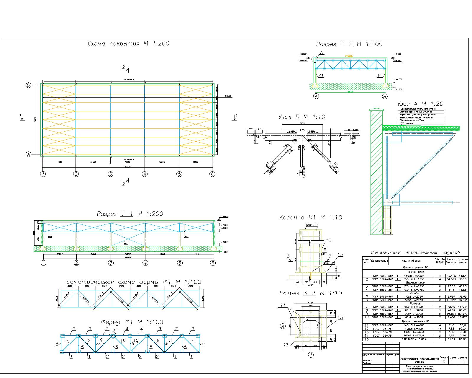Select the cell "542,4x20 L=542,4"
The height and width of the screenshot is (378, 472).
pos(414,339)
